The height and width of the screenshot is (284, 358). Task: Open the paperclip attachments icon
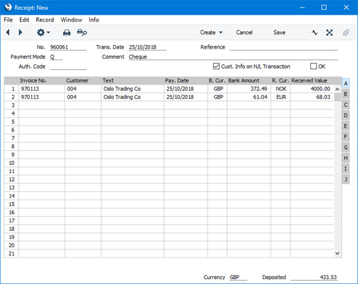coord(346,33)
